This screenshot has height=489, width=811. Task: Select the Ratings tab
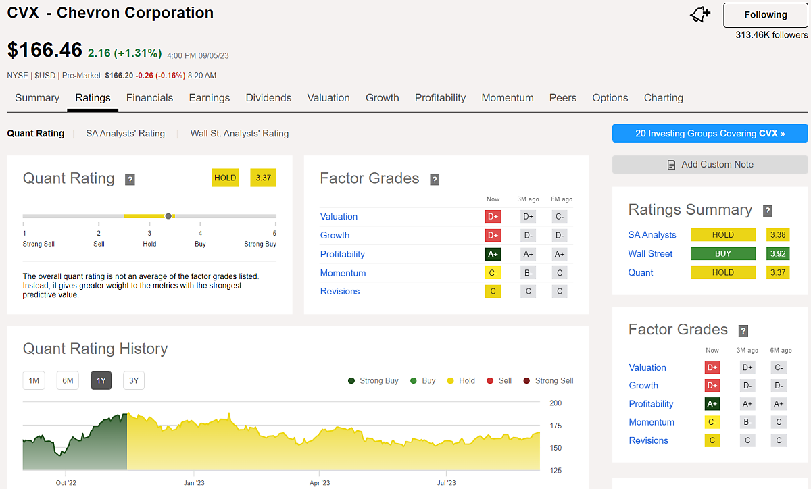tap(93, 98)
